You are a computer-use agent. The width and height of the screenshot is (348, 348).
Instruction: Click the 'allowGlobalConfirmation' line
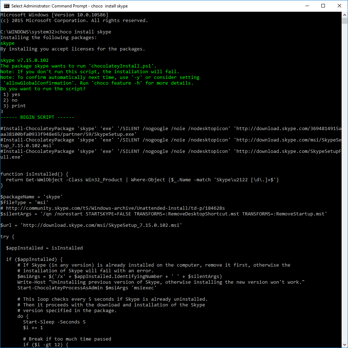[98, 83]
